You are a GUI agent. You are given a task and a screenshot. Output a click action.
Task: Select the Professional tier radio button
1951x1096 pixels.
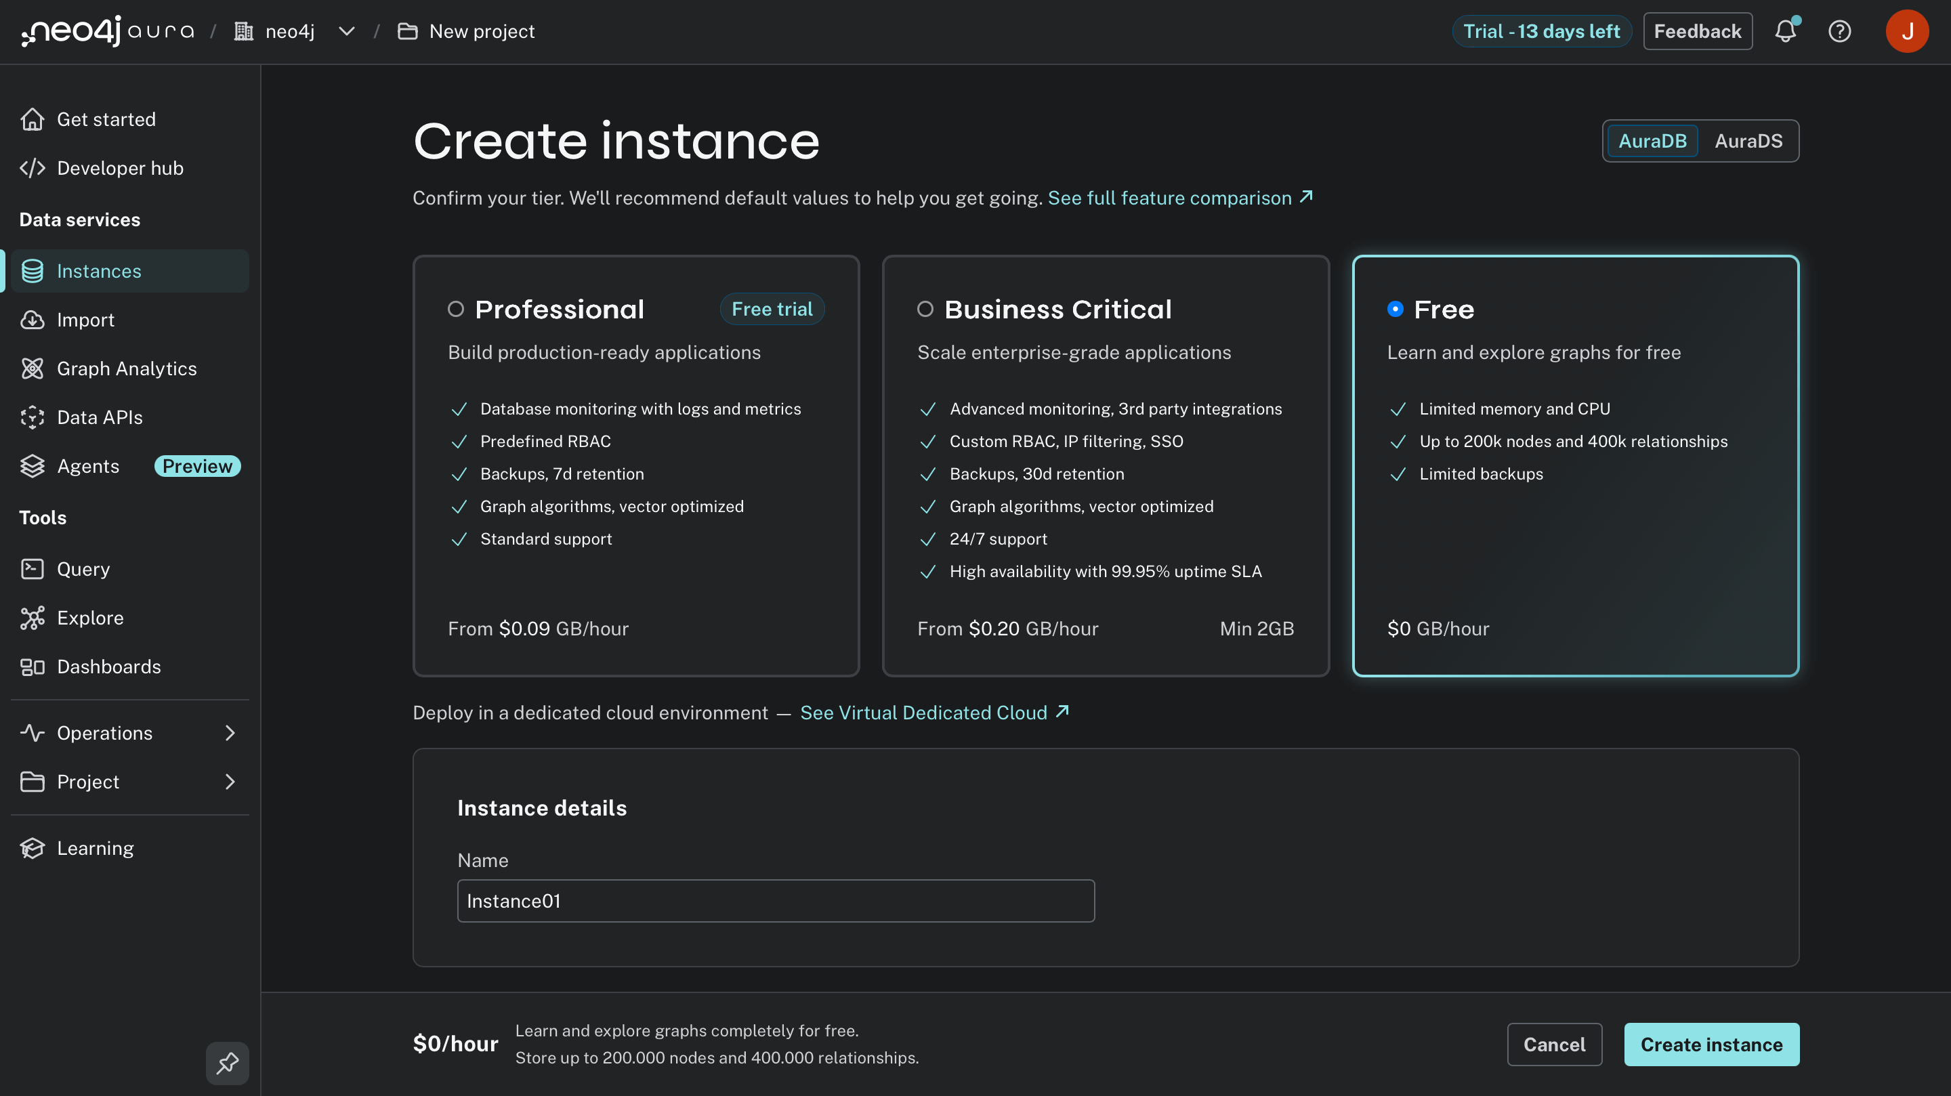tap(456, 309)
